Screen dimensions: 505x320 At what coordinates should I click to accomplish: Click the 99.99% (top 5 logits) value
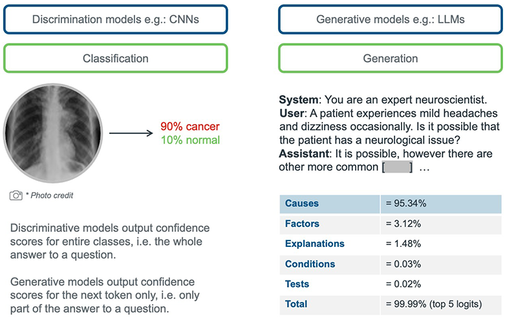pos(433,304)
